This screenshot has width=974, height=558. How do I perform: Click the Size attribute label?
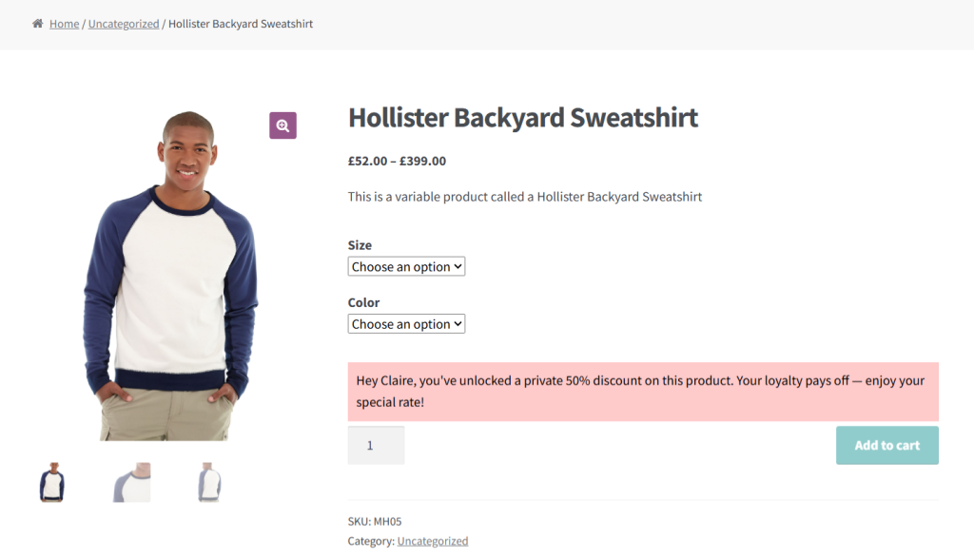[x=360, y=244]
